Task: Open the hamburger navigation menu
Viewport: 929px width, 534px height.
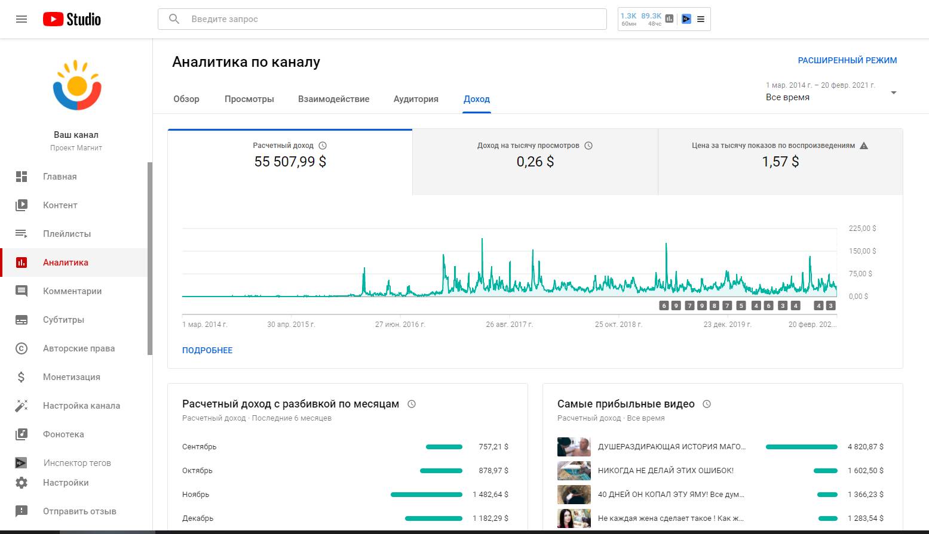Action: [22, 19]
